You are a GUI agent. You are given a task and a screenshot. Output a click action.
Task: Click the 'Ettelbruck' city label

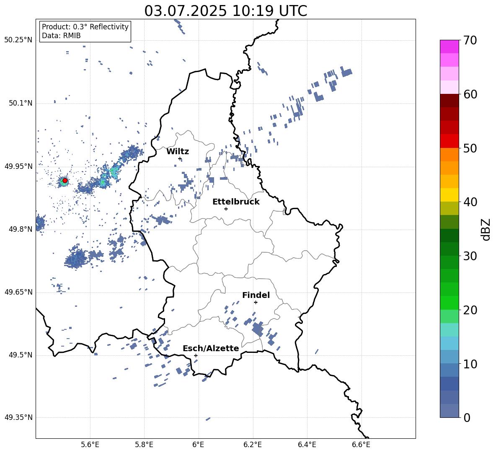coord(236,202)
